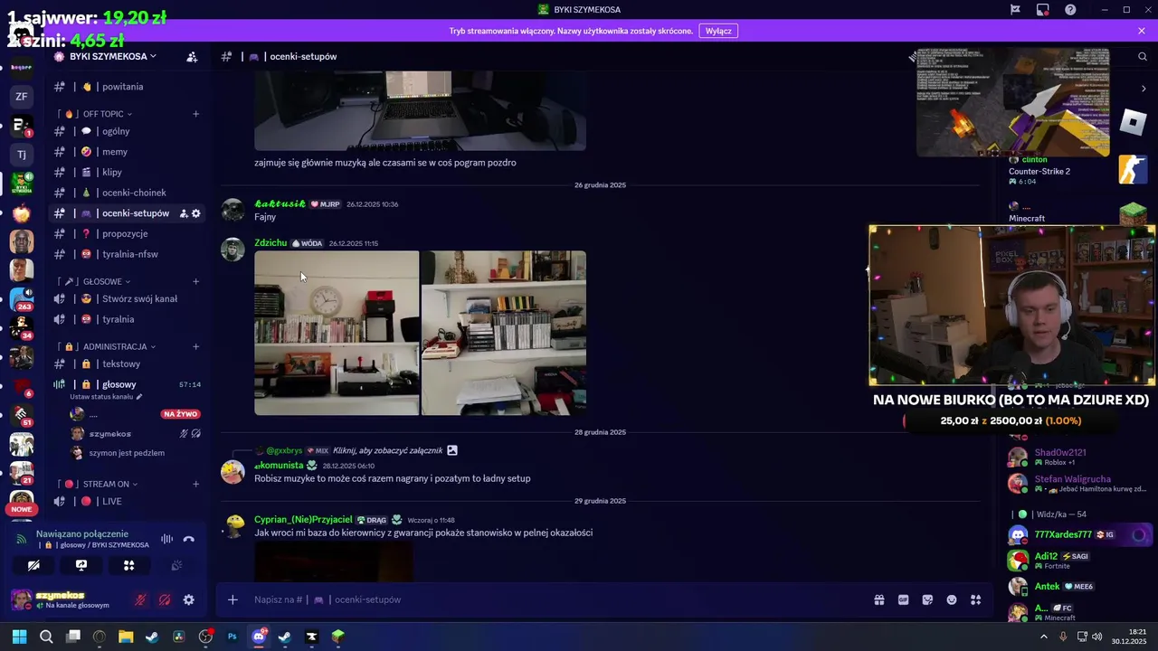
Task: Open Zdzichu's right setup photo
Action: [504, 333]
